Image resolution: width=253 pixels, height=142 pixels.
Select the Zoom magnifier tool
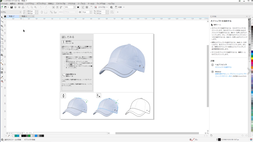pos(2,30)
